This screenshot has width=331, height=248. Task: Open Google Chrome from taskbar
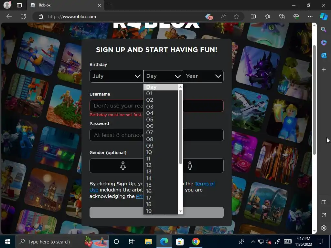[196, 242]
